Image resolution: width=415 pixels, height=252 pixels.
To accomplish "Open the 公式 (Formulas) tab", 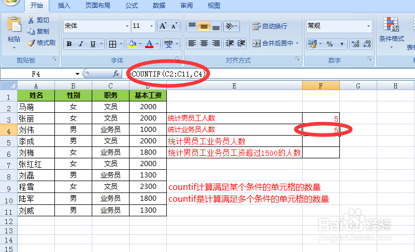I will coord(132,6).
